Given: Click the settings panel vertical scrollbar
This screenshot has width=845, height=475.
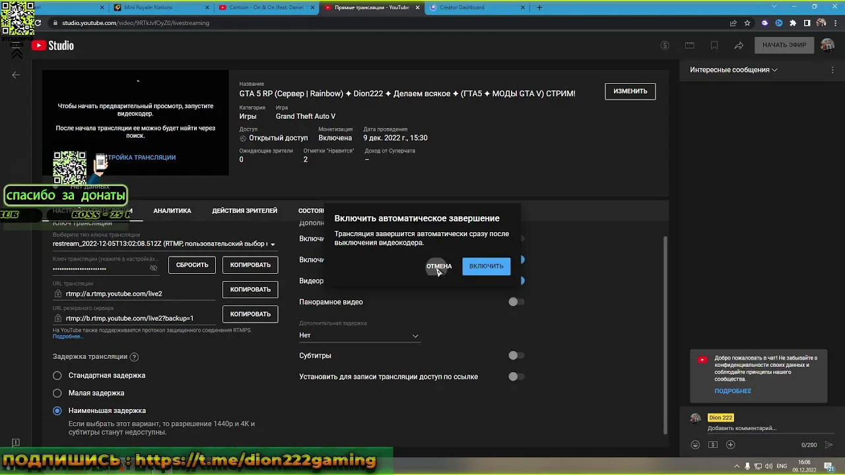Looking at the screenshot, I should tap(665, 335).
